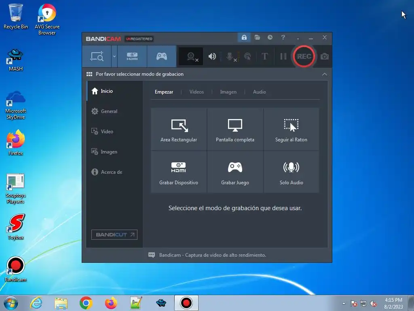Open the Bandicut link button
Viewport: 414px width, 311px height.
tap(114, 234)
